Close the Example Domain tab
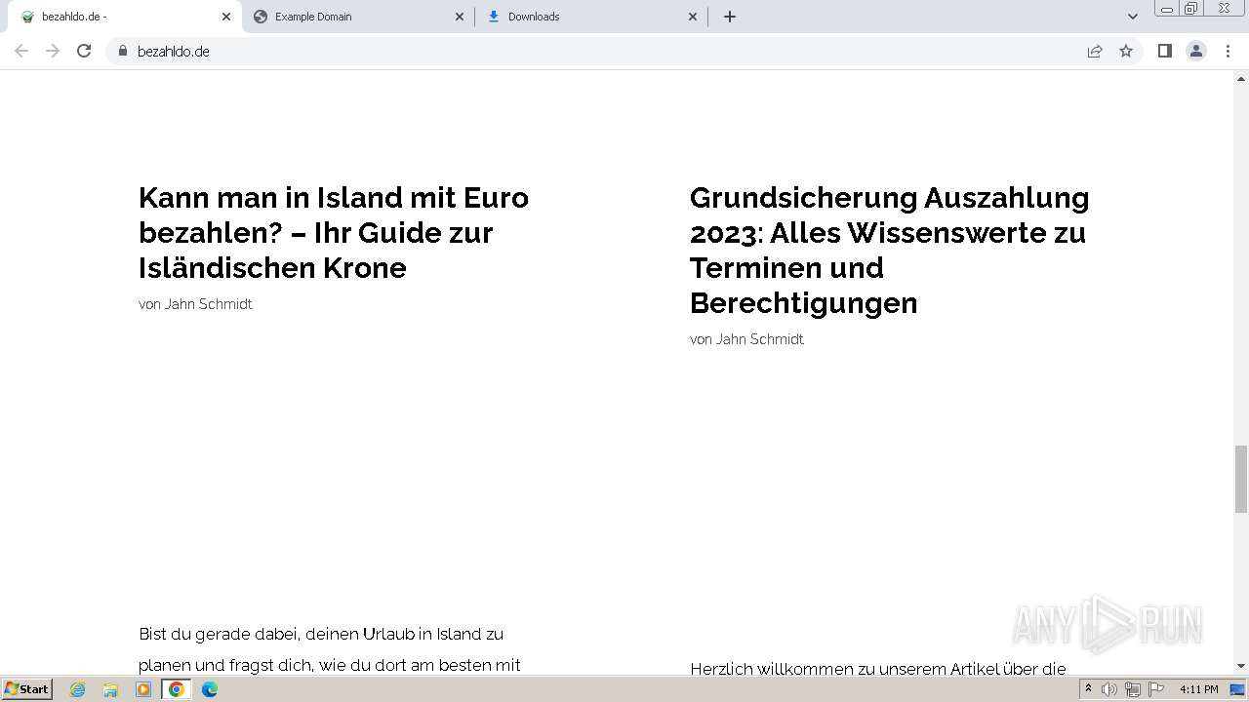1249x702 pixels. pyautogui.click(x=460, y=17)
